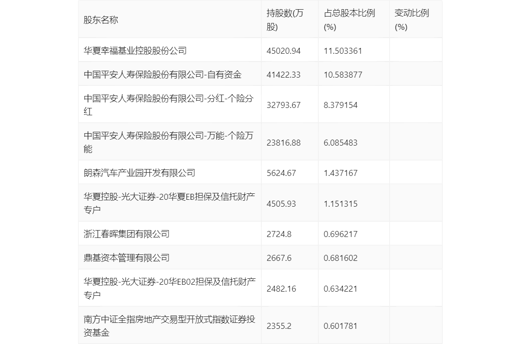Select 中国平安人寿-分红-个险分红 shareholder name
The width and height of the screenshot is (521, 344).
tap(169, 105)
